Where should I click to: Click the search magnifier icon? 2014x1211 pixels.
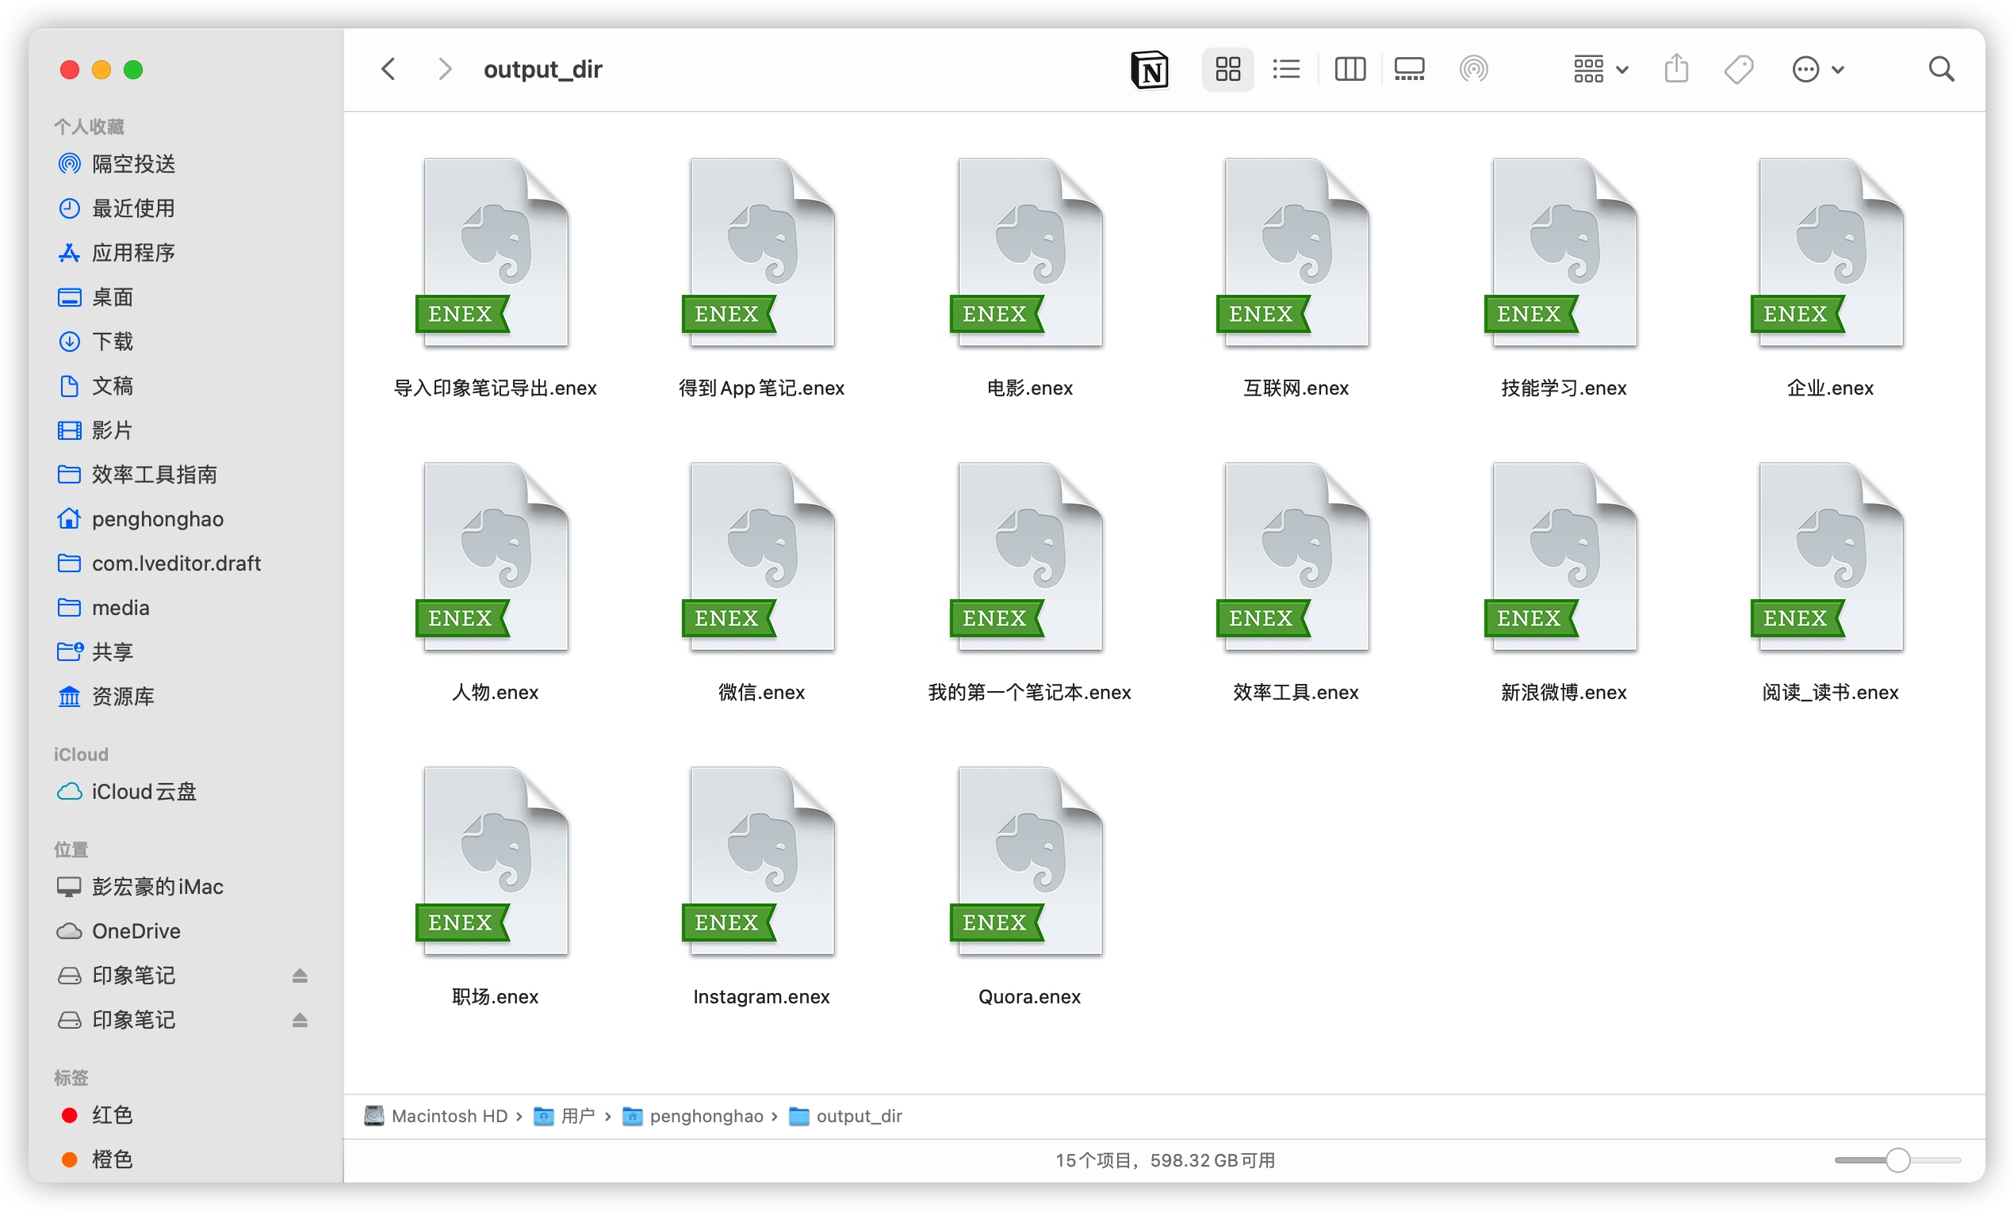[1941, 70]
